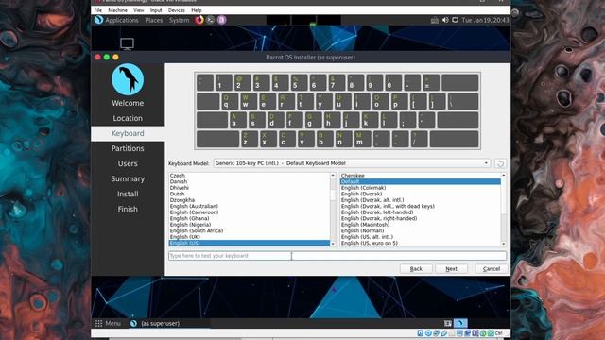Select English (Dvorak) variant
This screenshot has height=340, width=605.
pyautogui.click(x=420, y=194)
